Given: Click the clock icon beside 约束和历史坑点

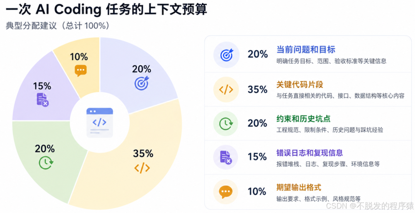Looking at the screenshot, I should point(226,124).
